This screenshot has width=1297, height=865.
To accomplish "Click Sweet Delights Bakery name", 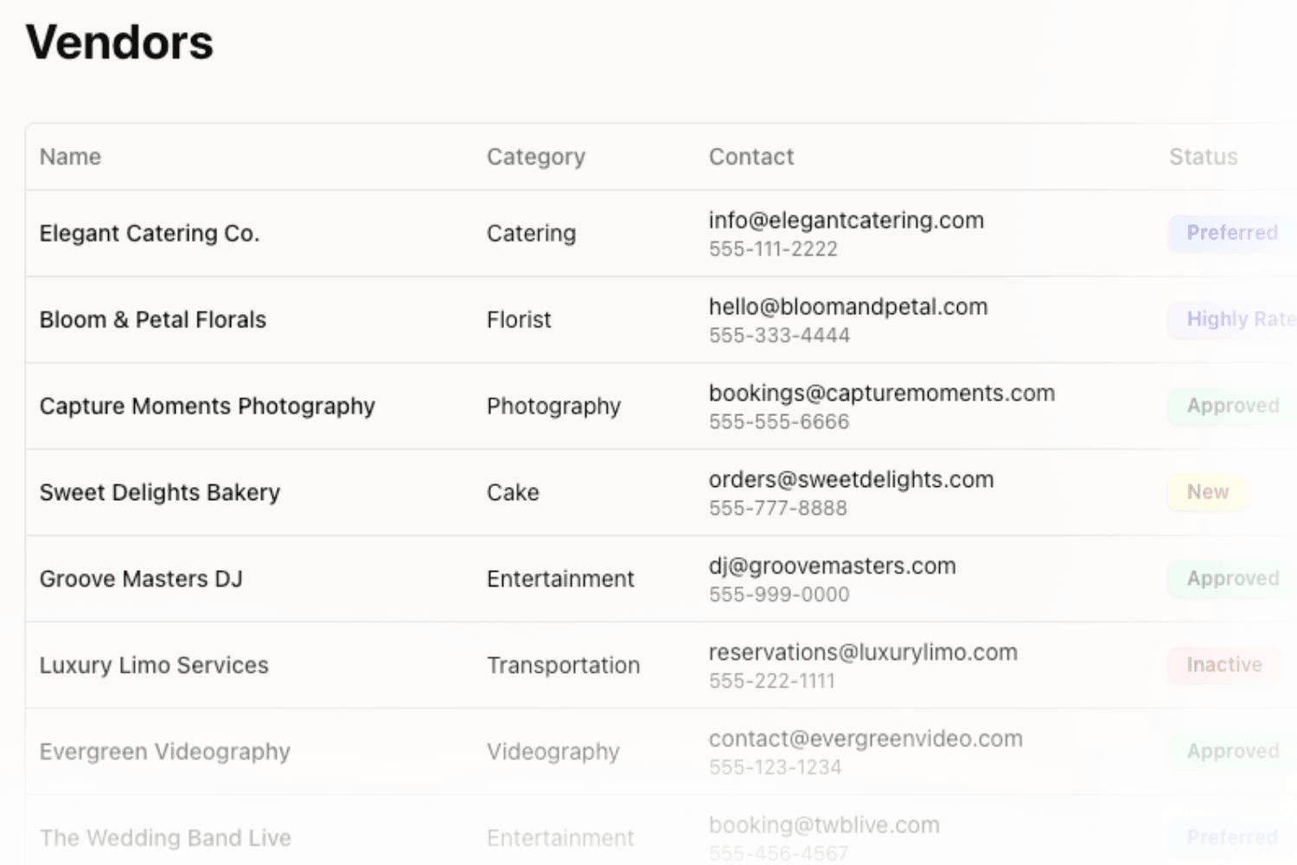I will coord(160,493).
